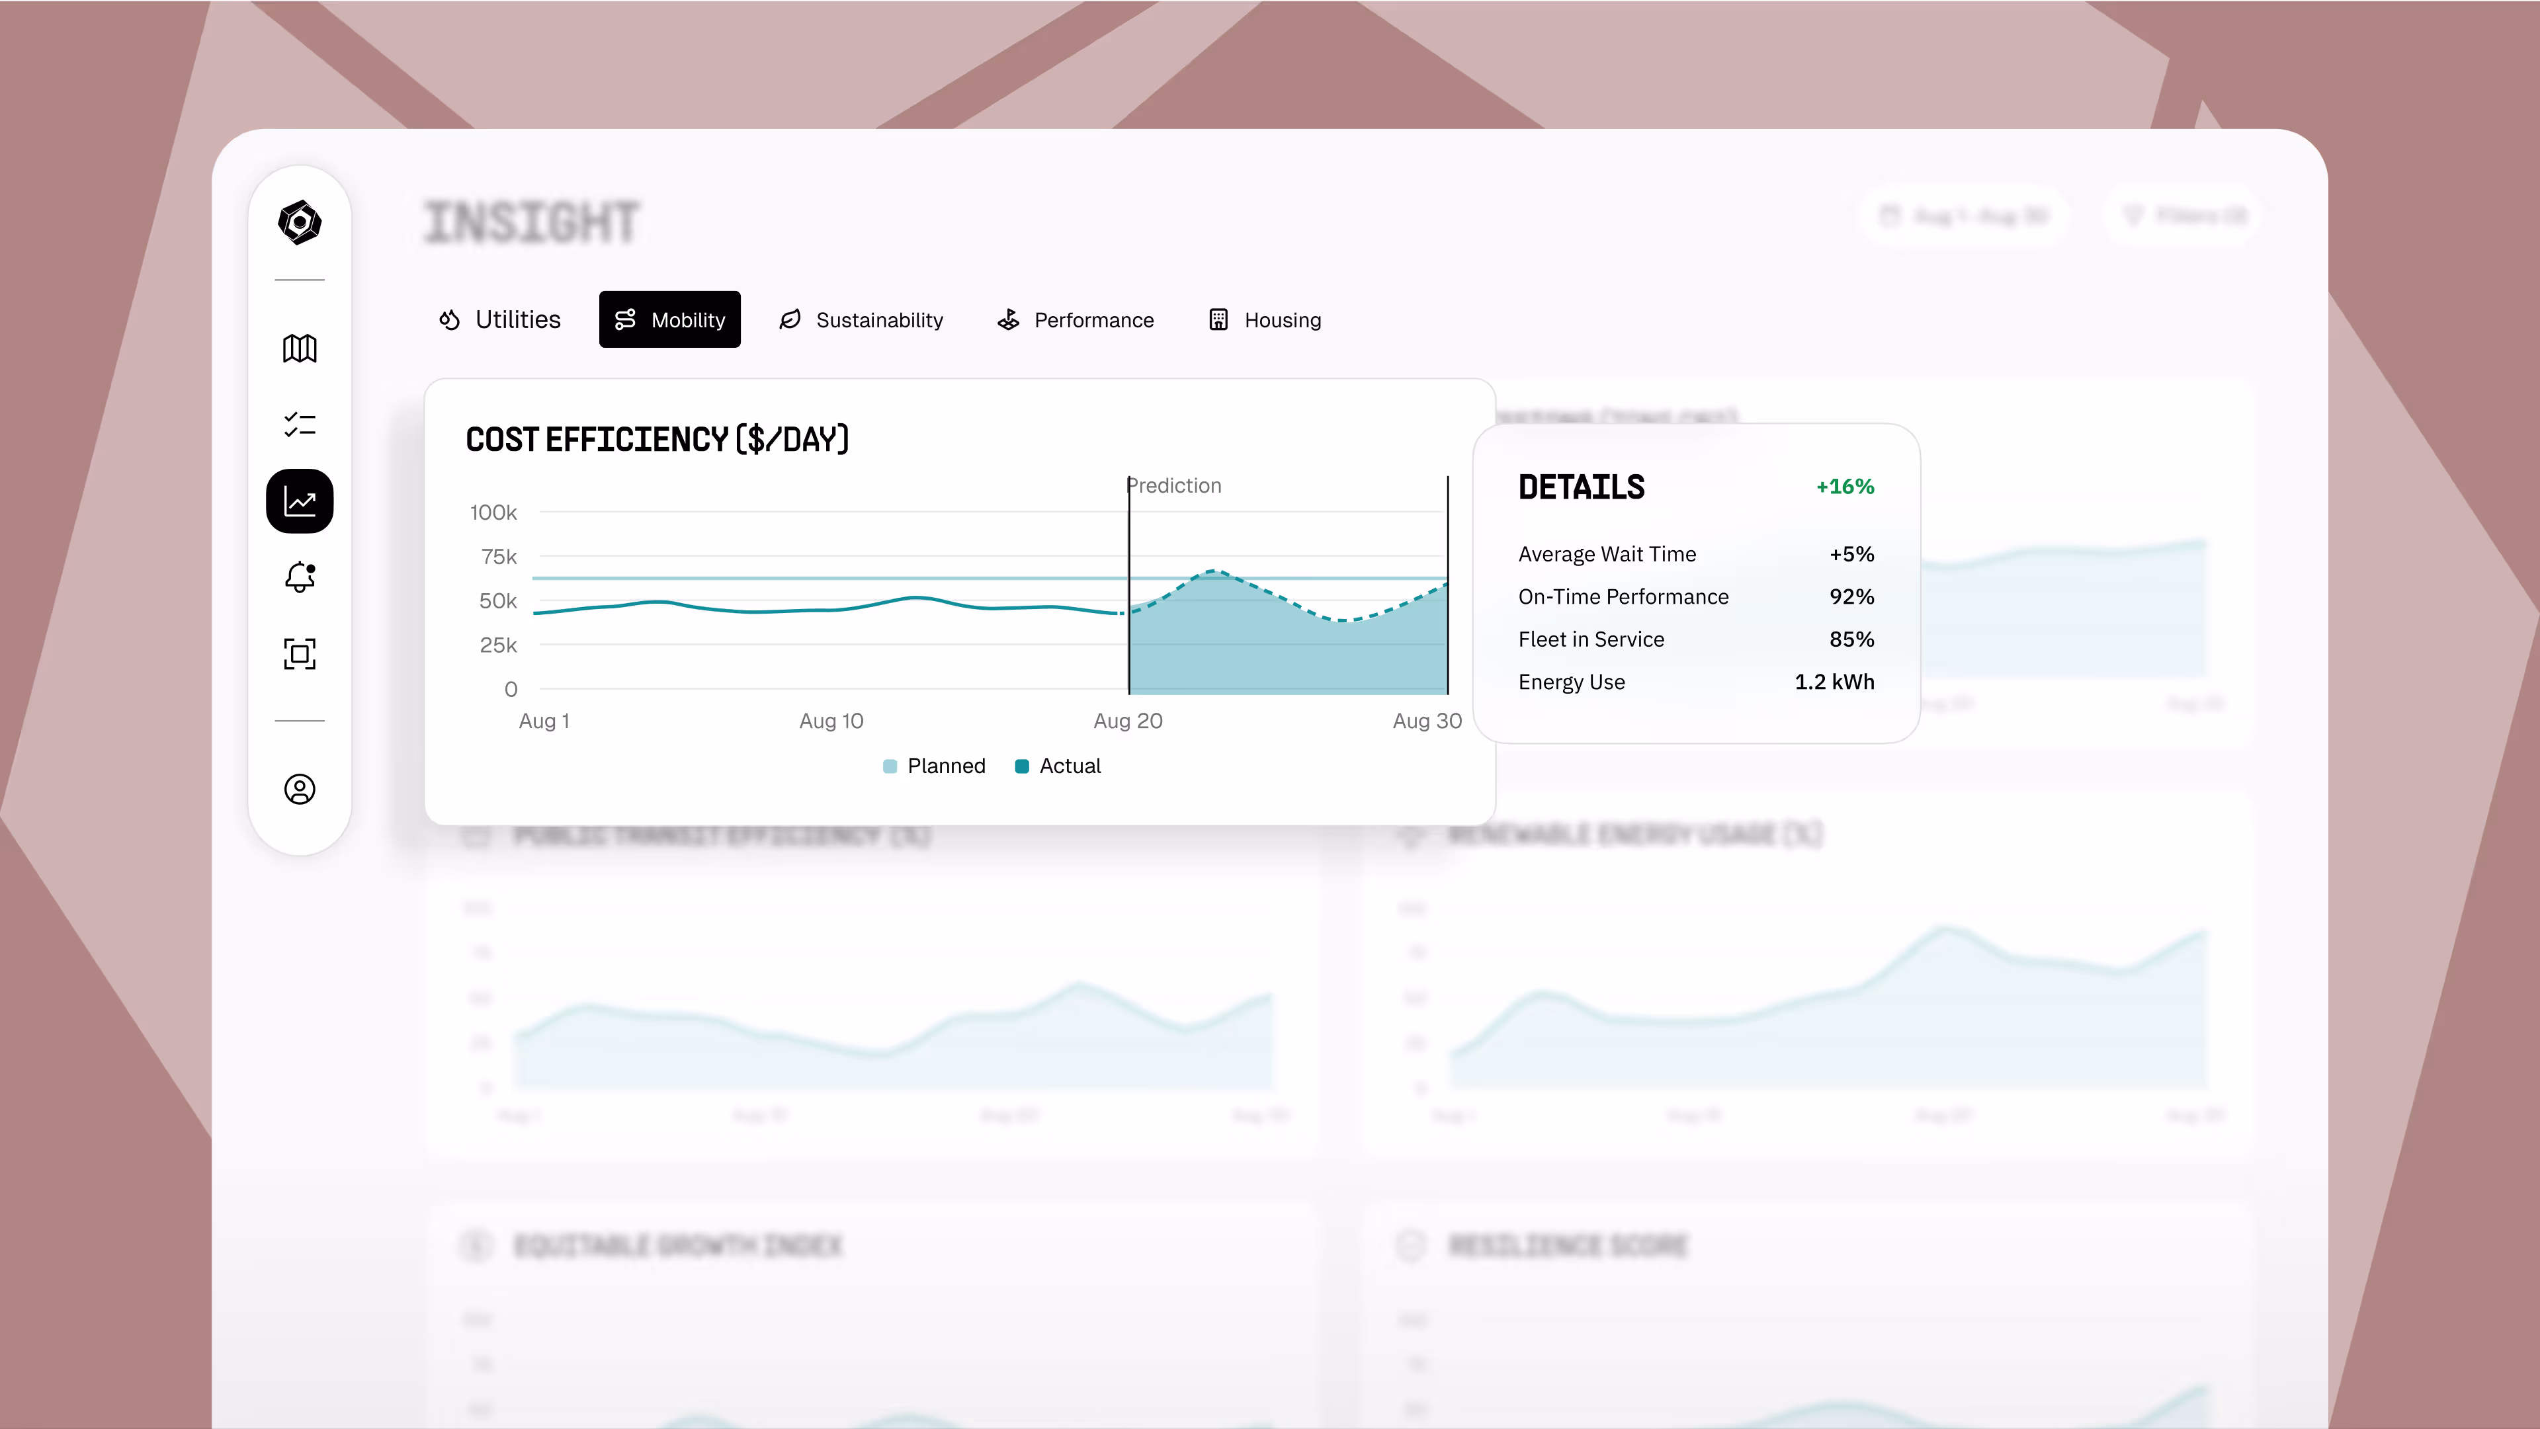
Task: Click the DETAILS heading
Action: click(1582, 487)
